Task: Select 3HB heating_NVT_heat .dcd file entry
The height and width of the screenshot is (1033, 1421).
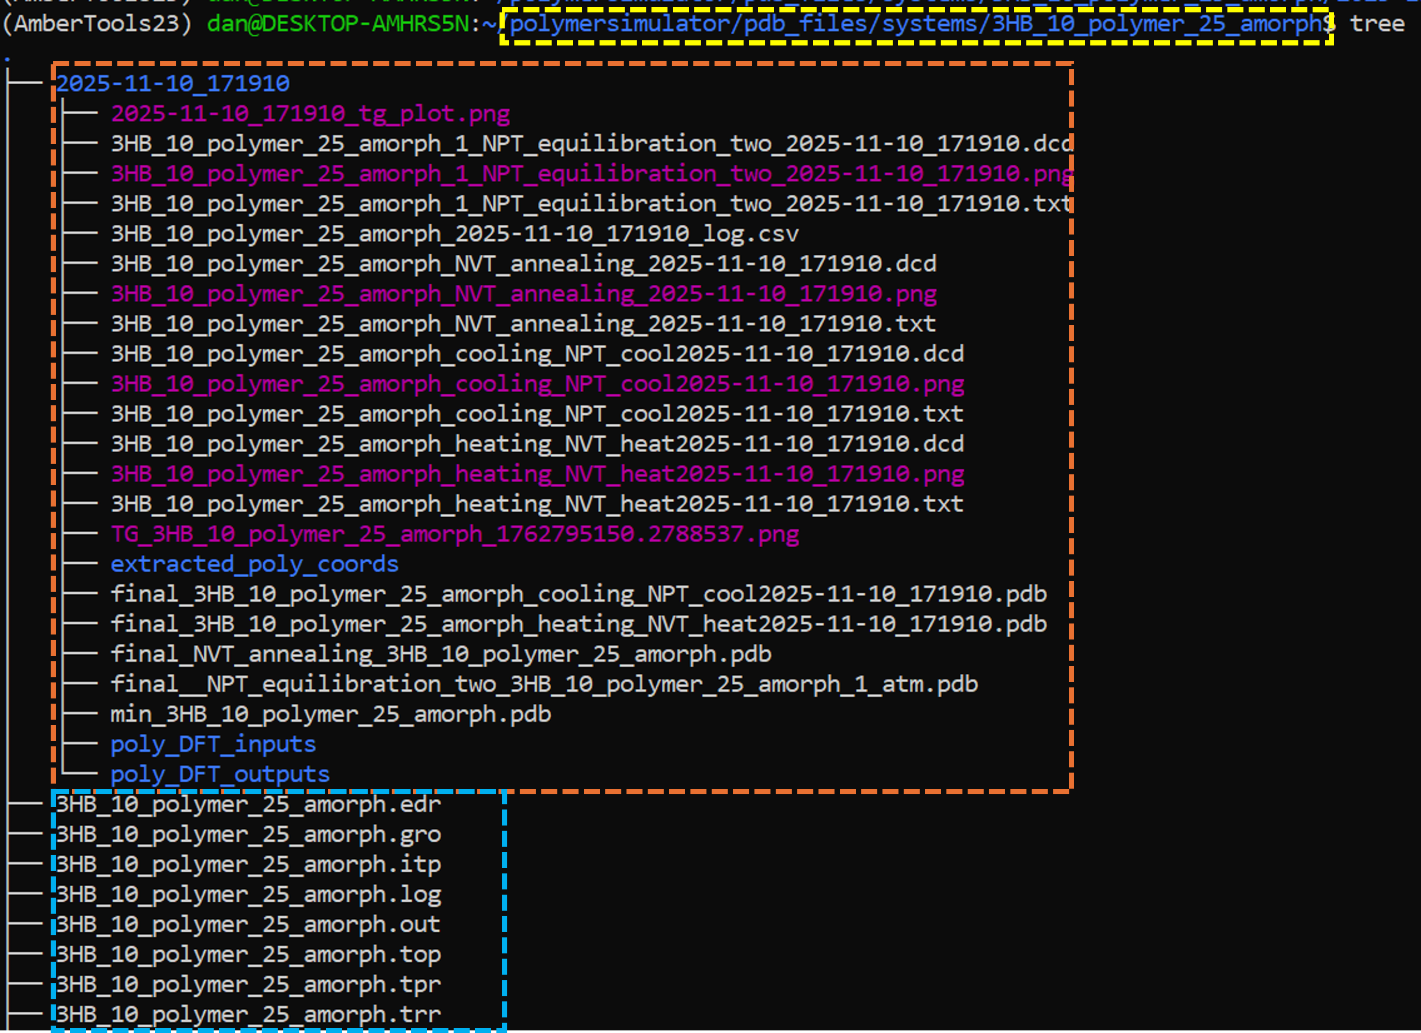Action: [x=538, y=444]
